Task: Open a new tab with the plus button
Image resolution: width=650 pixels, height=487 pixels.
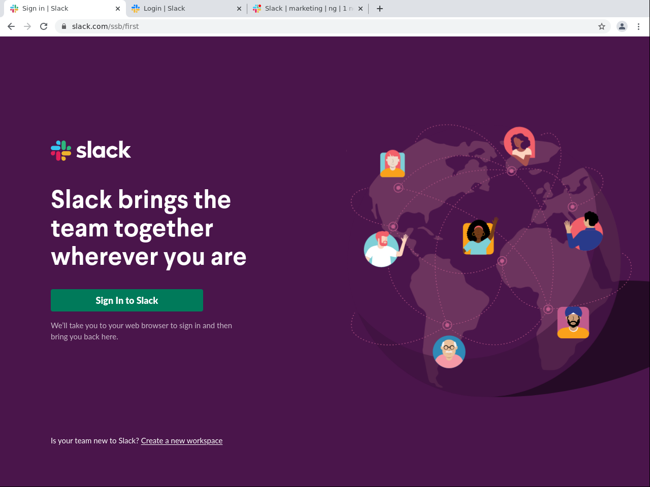Action: (380, 9)
